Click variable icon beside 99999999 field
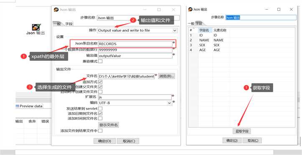302x155 pixels. [174, 48]
